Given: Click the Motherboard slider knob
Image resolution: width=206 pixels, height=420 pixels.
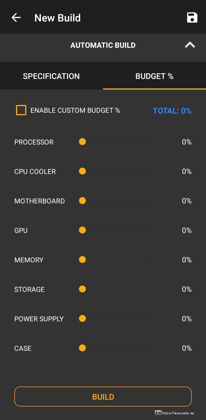Looking at the screenshot, I should pos(82,201).
